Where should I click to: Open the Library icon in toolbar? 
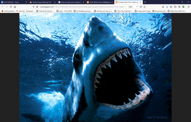click(x=171, y=7)
